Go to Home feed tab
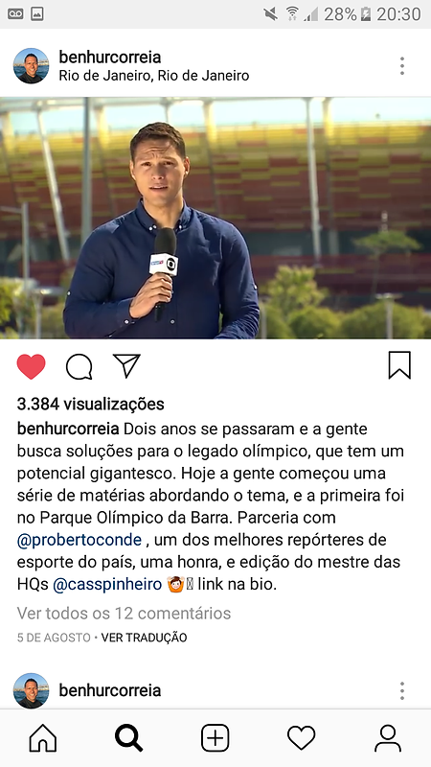 pyautogui.click(x=43, y=738)
